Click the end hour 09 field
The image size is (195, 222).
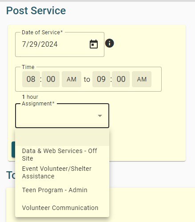[101, 79]
